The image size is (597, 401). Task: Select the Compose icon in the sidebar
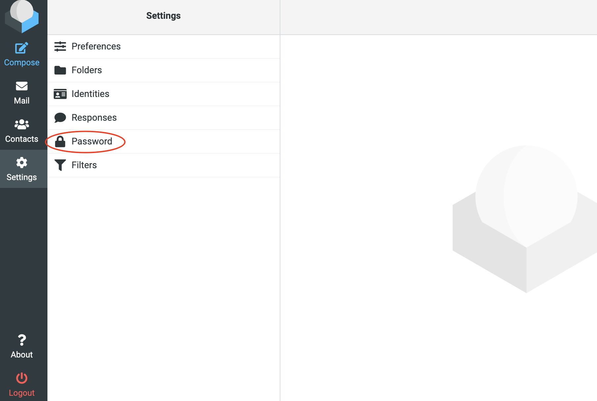tap(21, 47)
